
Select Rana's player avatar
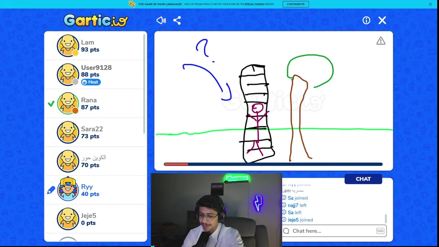68,103
